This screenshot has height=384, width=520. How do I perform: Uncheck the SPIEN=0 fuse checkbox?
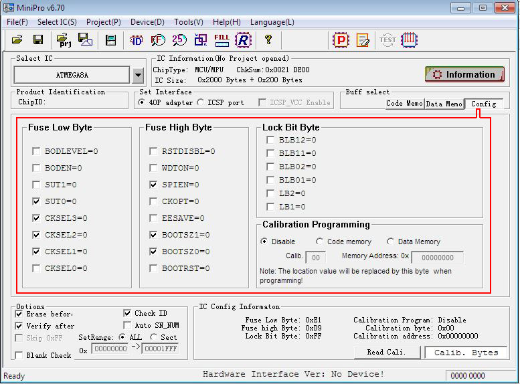pyautogui.click(x=154, y=185)
